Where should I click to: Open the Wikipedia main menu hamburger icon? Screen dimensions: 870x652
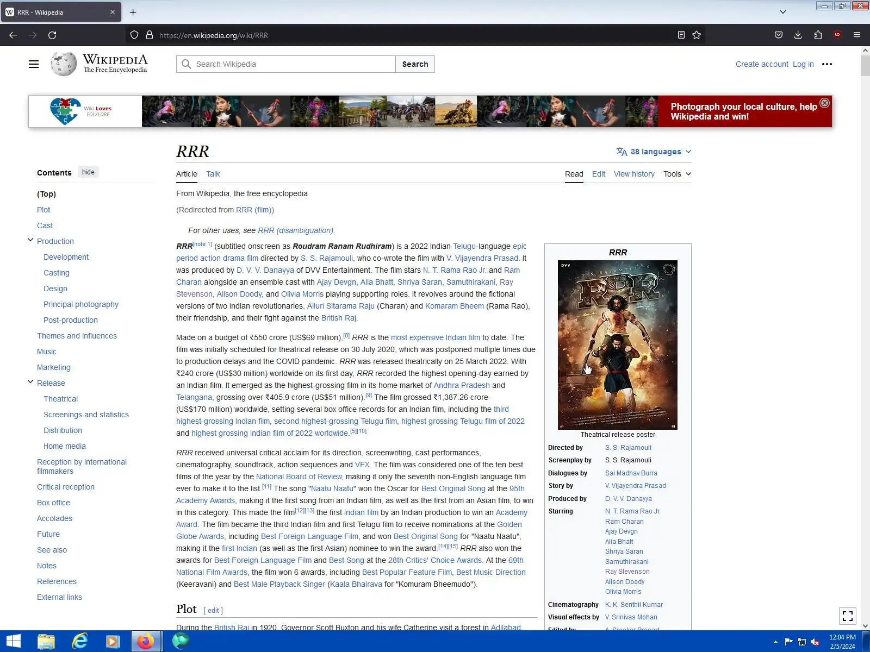point(34,64)
